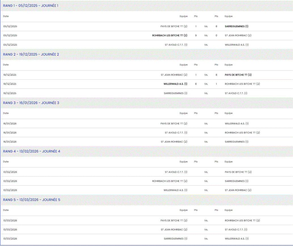Click bold PAYS DE BITCHE TT (2) in Journée 2
Image resolution: width=293 pixels, height=246 pixels.
[x=238, y=75]
